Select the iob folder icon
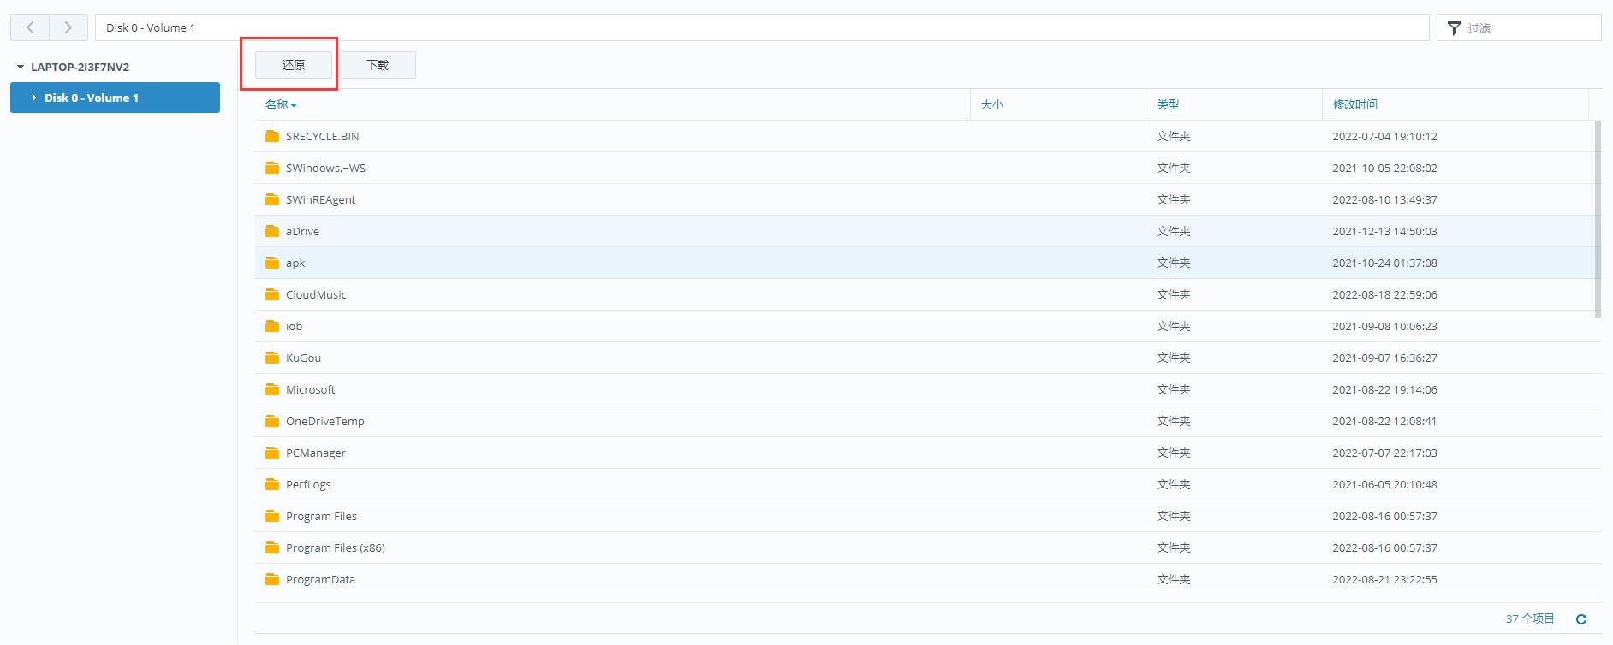Viewport: 1613px width, 645px height. pyautogui.click(x=272, y=326)
